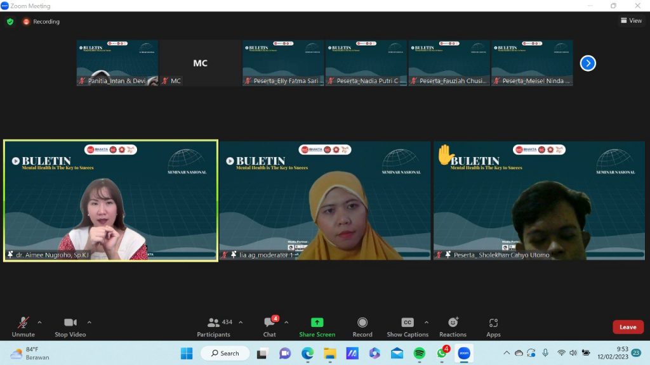
Task: Leave the meeting
Action: pos(628,327)
